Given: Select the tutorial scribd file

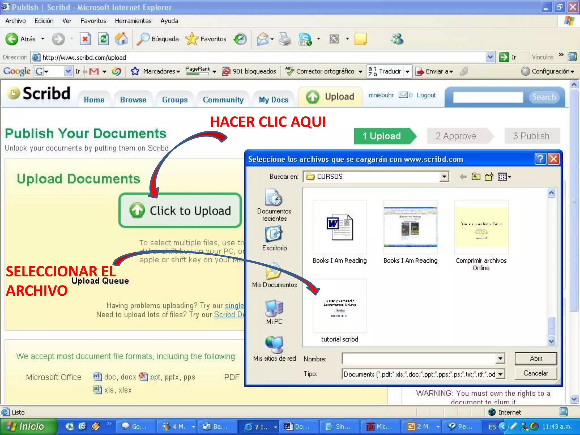Looking at the screenshot, I should 340,311.
